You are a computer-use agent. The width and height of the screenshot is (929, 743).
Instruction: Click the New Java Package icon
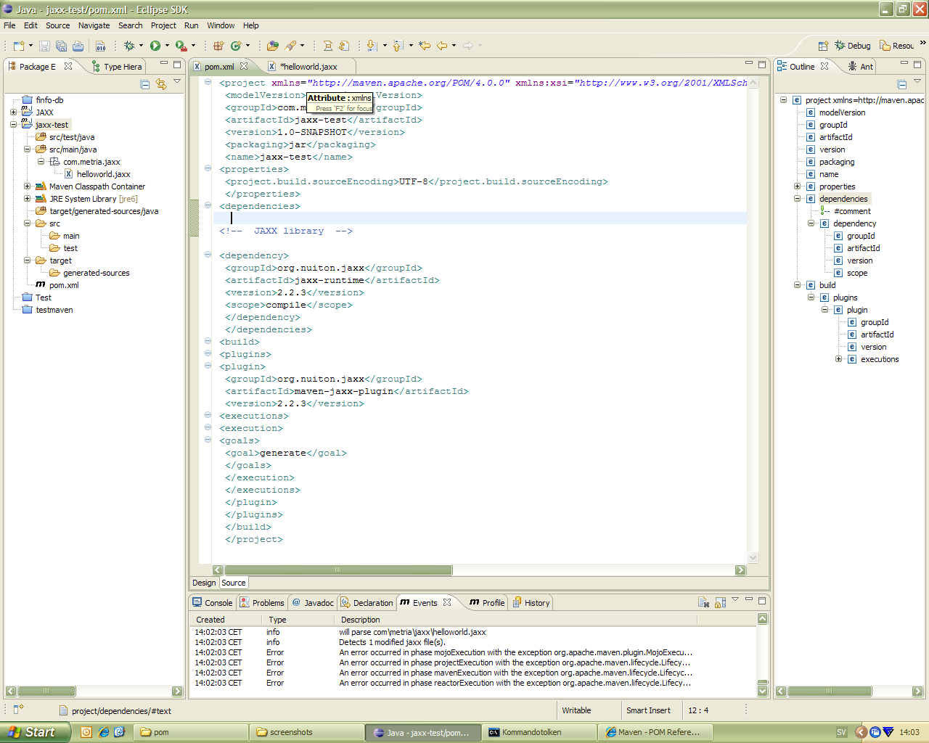[218, 46]
